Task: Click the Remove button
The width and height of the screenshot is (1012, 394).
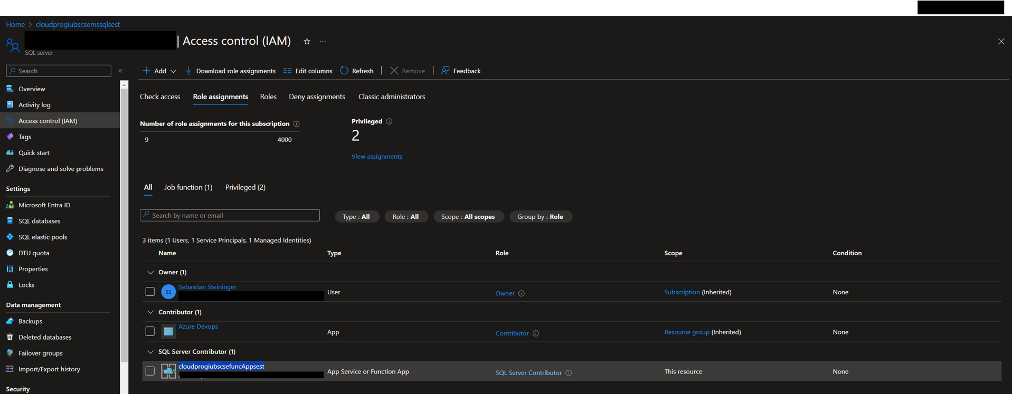Action: point(408,71)
